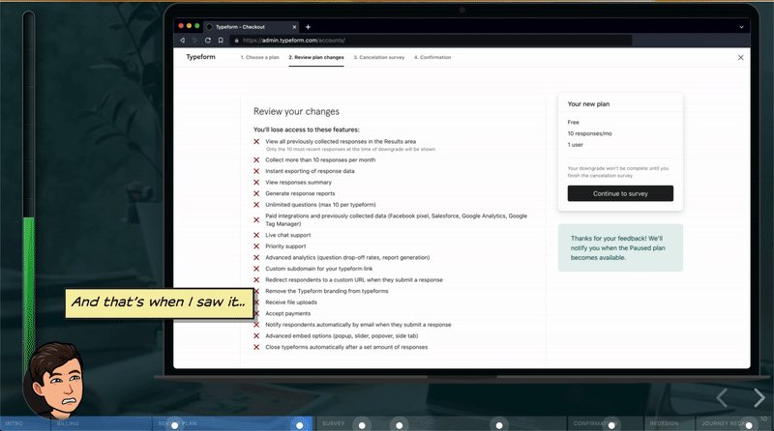
Task: Click the red X next to Unlimited questions
Action: [x=256, y=205]
